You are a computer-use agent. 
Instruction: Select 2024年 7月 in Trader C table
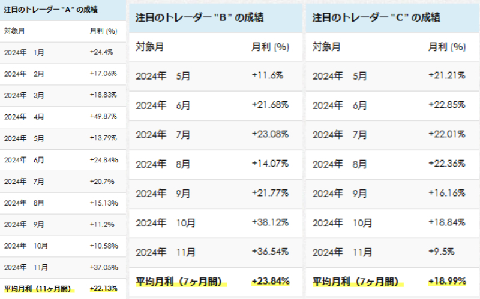(340, 134)
